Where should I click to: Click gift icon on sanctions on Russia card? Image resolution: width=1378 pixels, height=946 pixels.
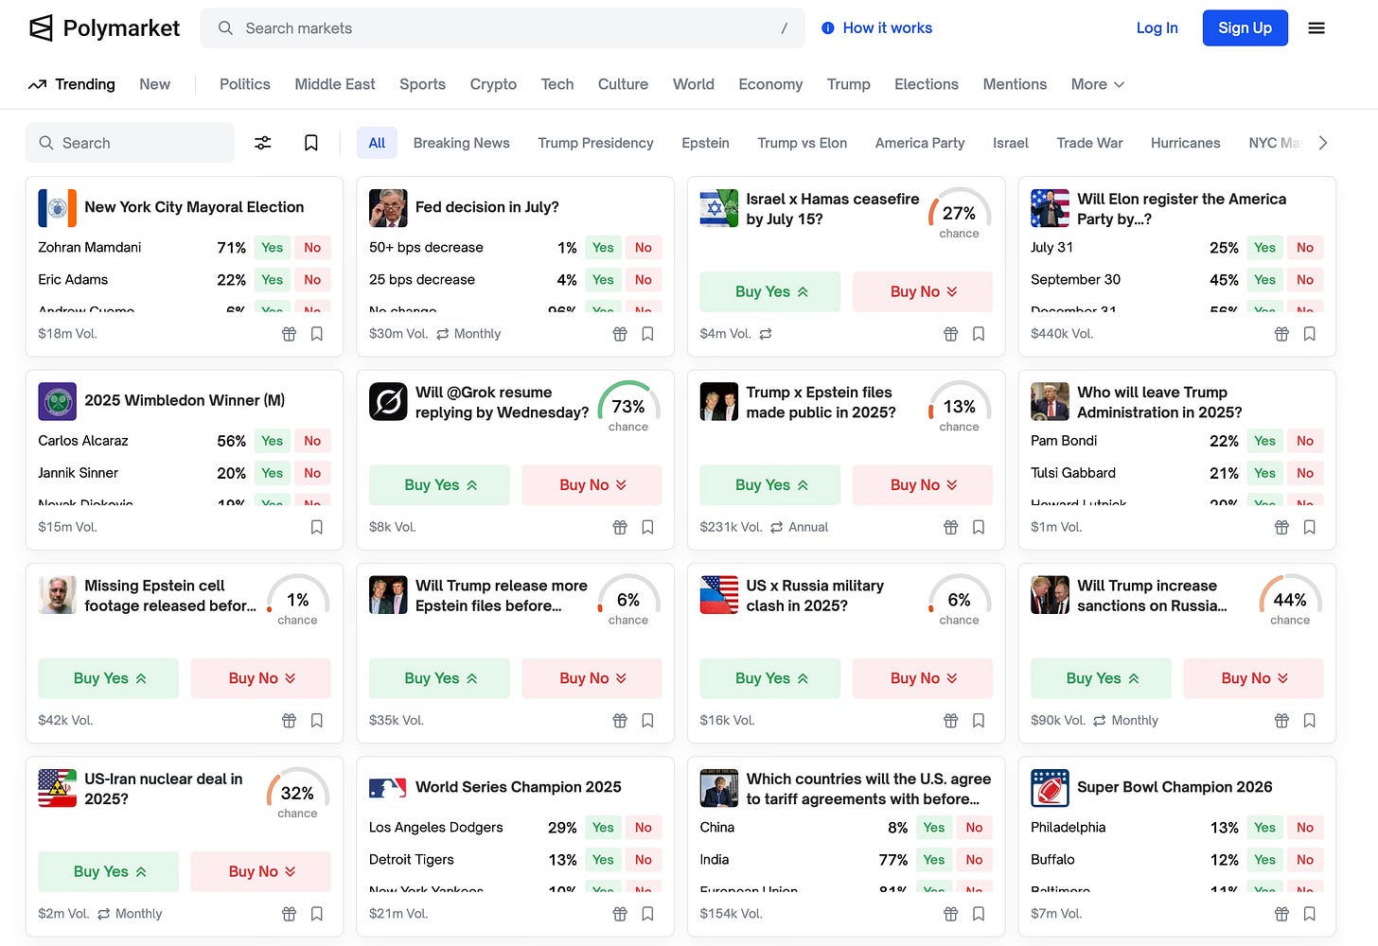(1281, 721)
